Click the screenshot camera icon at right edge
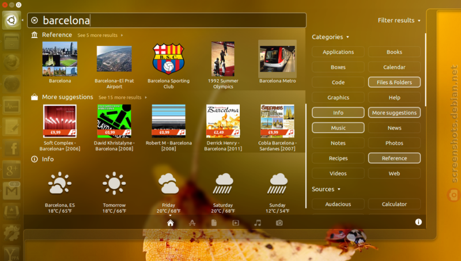 (x=454, y=195)
